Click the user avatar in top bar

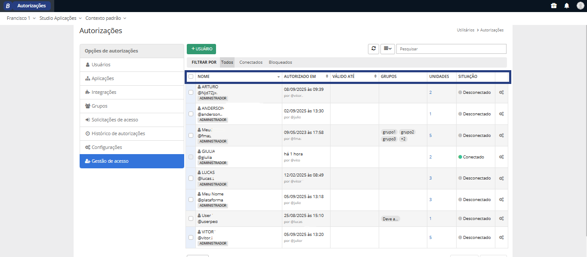580,6
